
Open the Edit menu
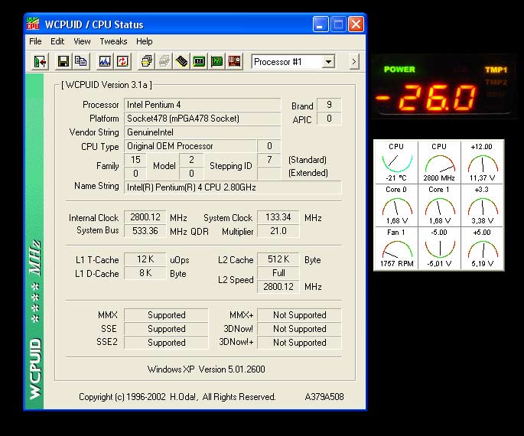pyautogui.click(x=57, y=41)
